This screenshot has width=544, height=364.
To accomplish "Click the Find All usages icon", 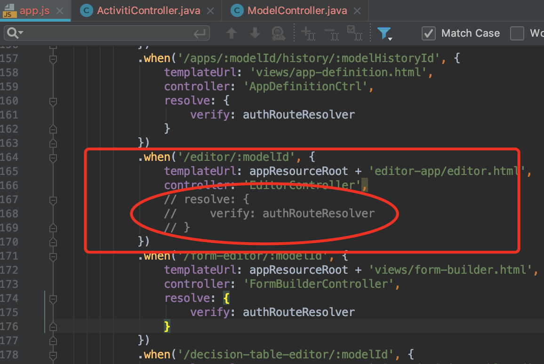I will pos(278,34).
